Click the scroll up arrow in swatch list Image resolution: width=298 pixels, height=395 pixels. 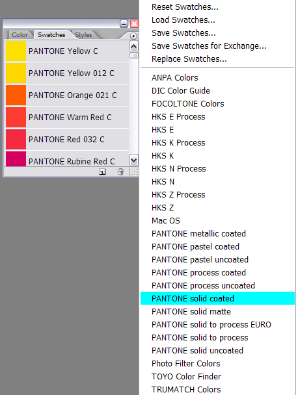click(x=134, y=46)
